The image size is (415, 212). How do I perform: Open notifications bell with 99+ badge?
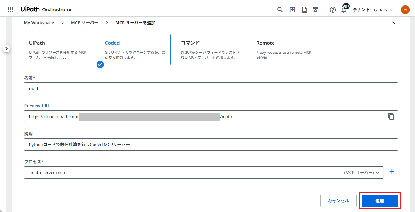point(344,9)
